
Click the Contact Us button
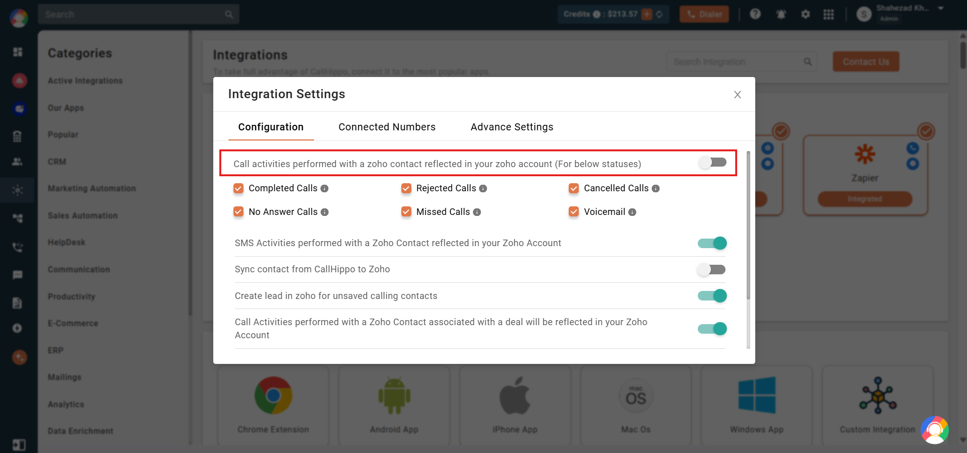[x=866, y=61]
